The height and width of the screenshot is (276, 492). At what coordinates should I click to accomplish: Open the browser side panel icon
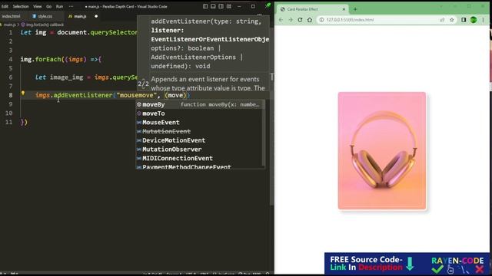[464, 20]
